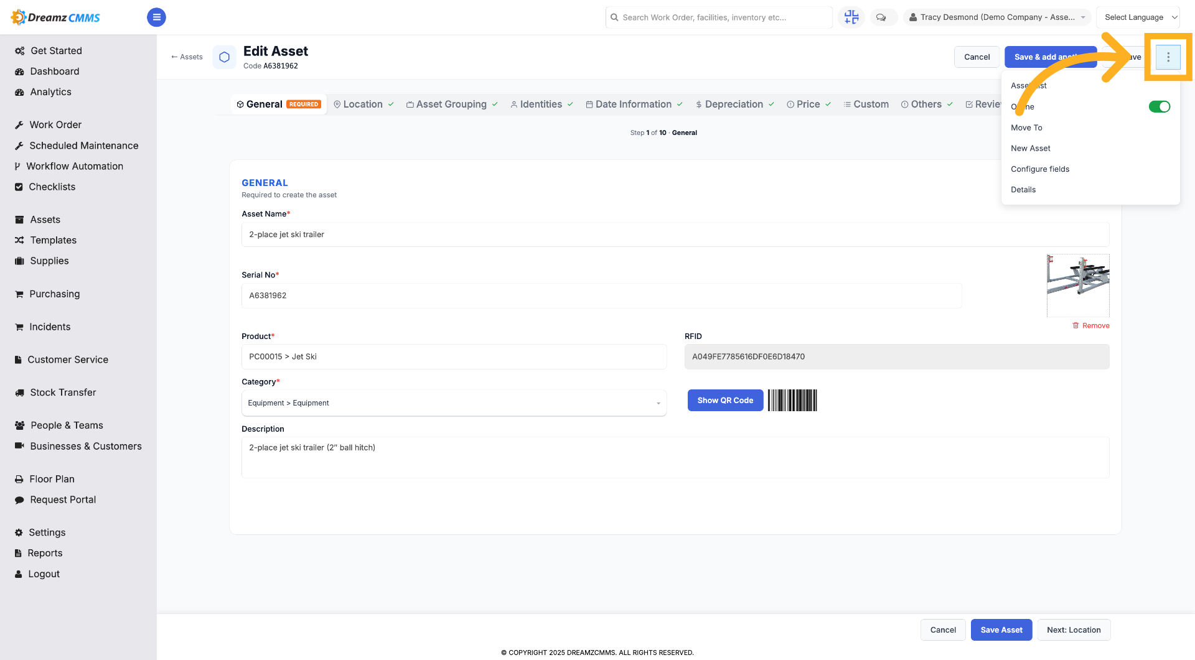The height and width of the screenshot is (660, 1195).
Task: Remove the asset image
Action: click(1091, 326)
